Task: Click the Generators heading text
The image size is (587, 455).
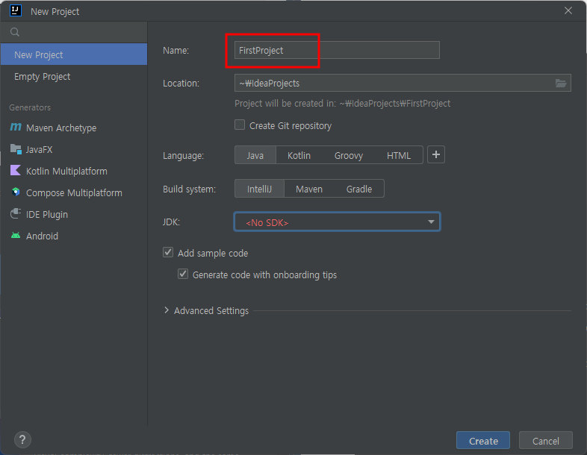Action: [30, 107]
